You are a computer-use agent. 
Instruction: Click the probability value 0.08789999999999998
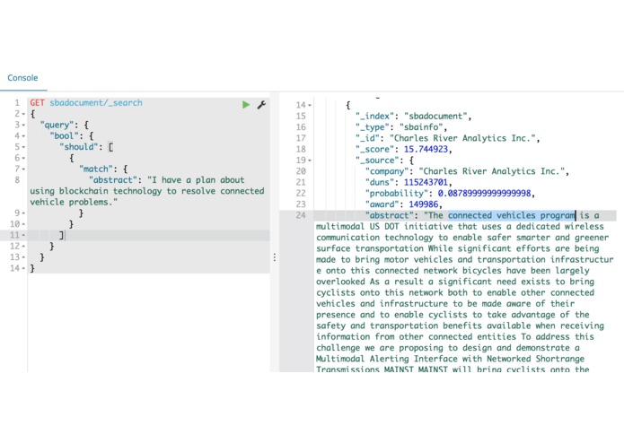[484, 194]
